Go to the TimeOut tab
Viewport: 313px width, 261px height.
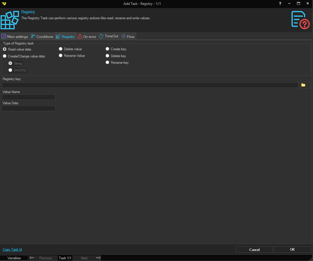109,36
